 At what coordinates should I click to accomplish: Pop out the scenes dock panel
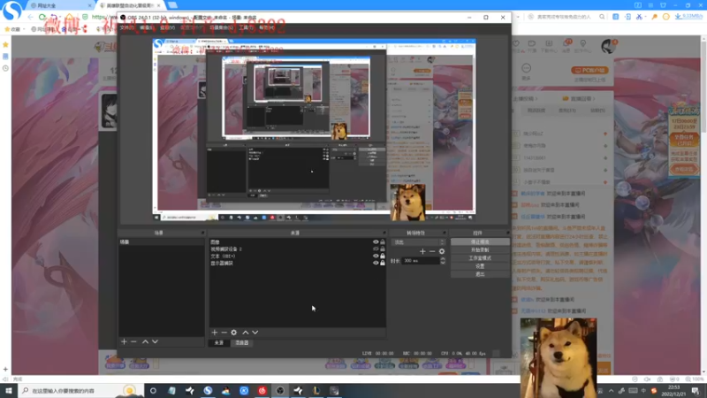pyautogui.click(x=202, y=233)
